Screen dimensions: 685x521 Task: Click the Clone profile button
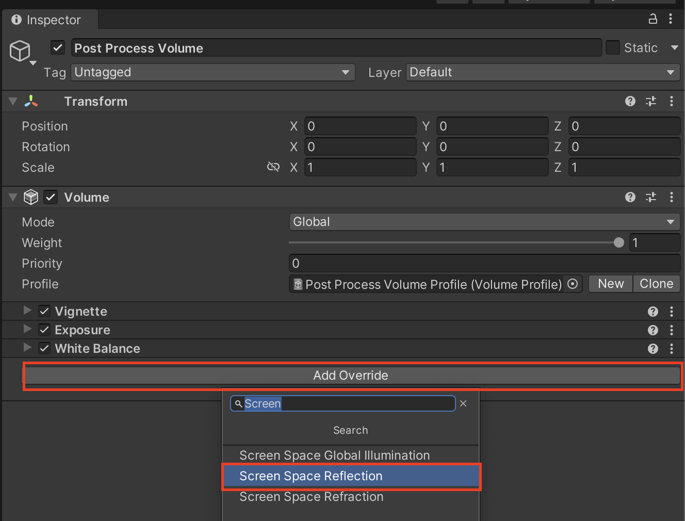656,284
